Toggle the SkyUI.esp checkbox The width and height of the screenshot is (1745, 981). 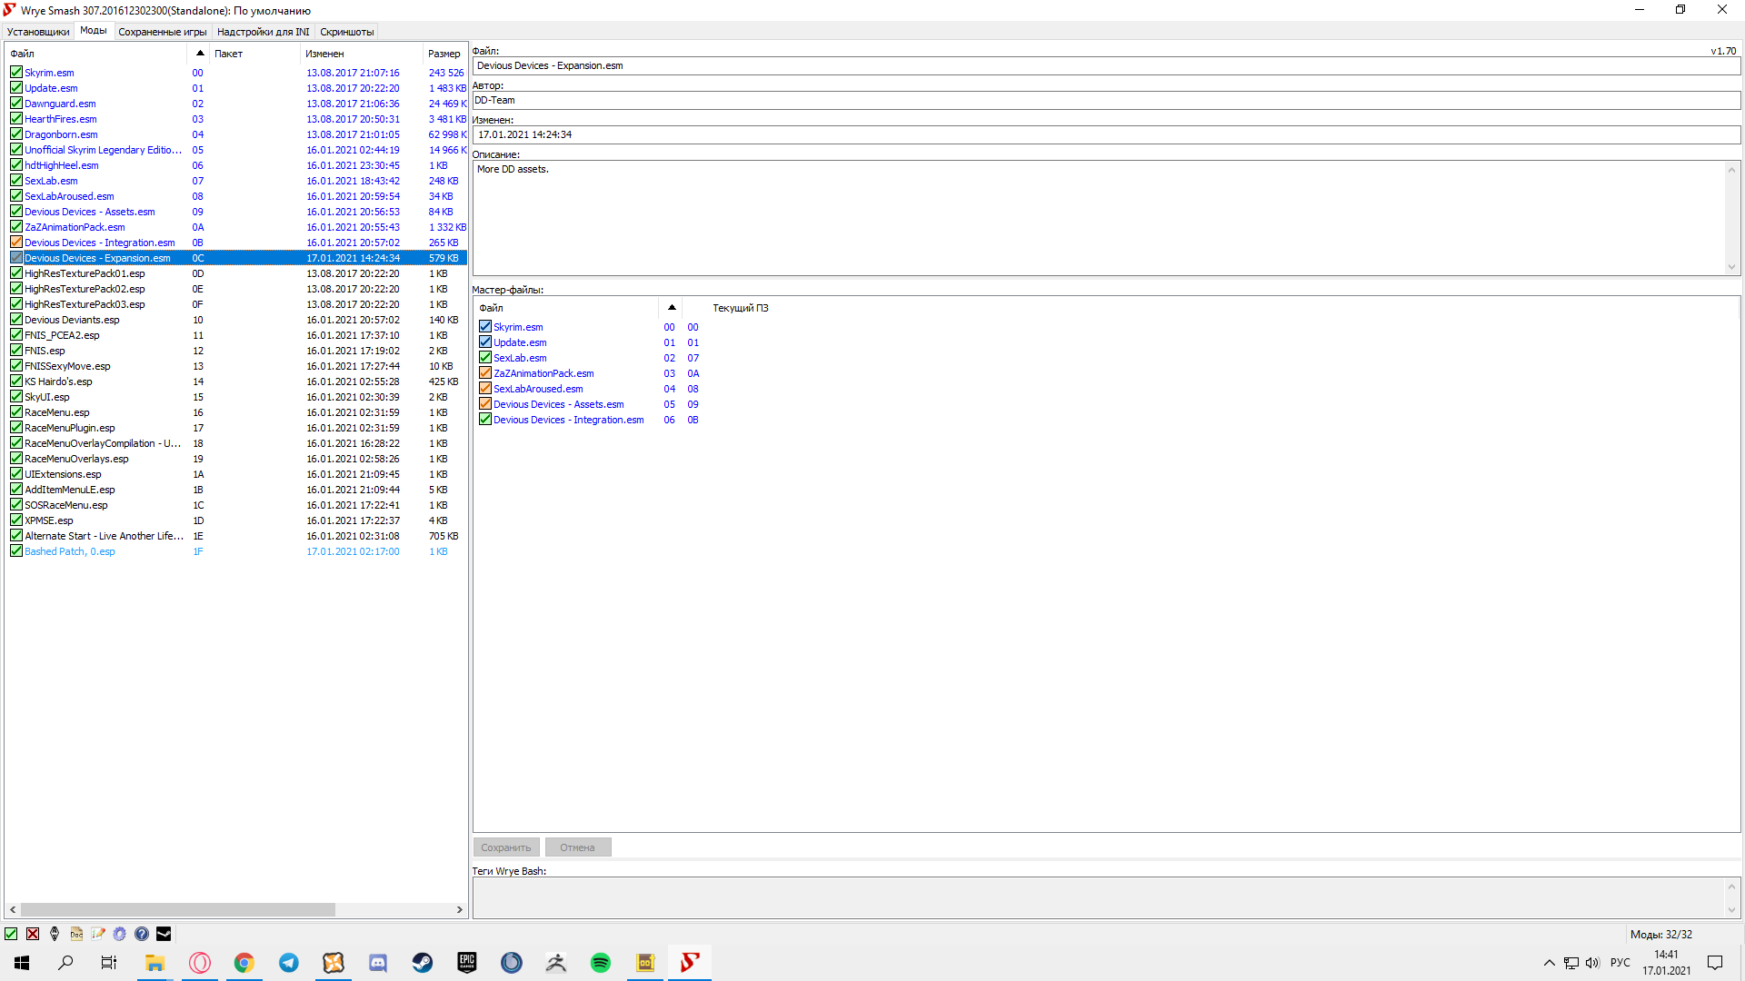[16, 397]
